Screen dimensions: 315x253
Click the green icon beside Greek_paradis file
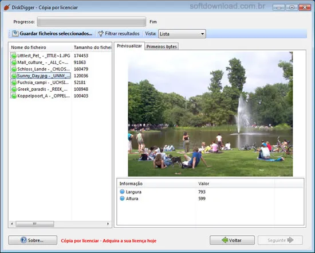[14, 89]
